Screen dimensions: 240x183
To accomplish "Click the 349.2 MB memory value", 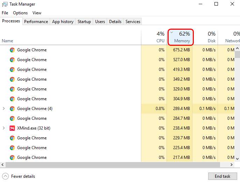I will click(182, 79).
